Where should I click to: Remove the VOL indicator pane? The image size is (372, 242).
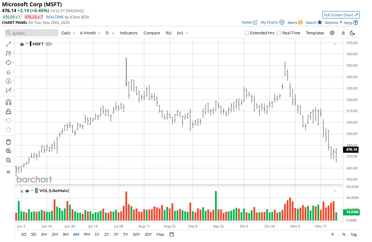22,191
